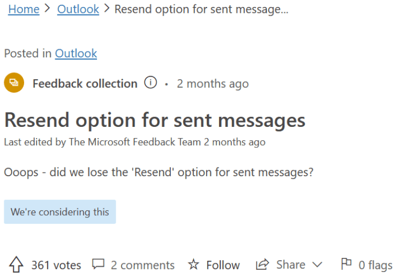Click the Feedback collection avatar icon

(14, 83)
